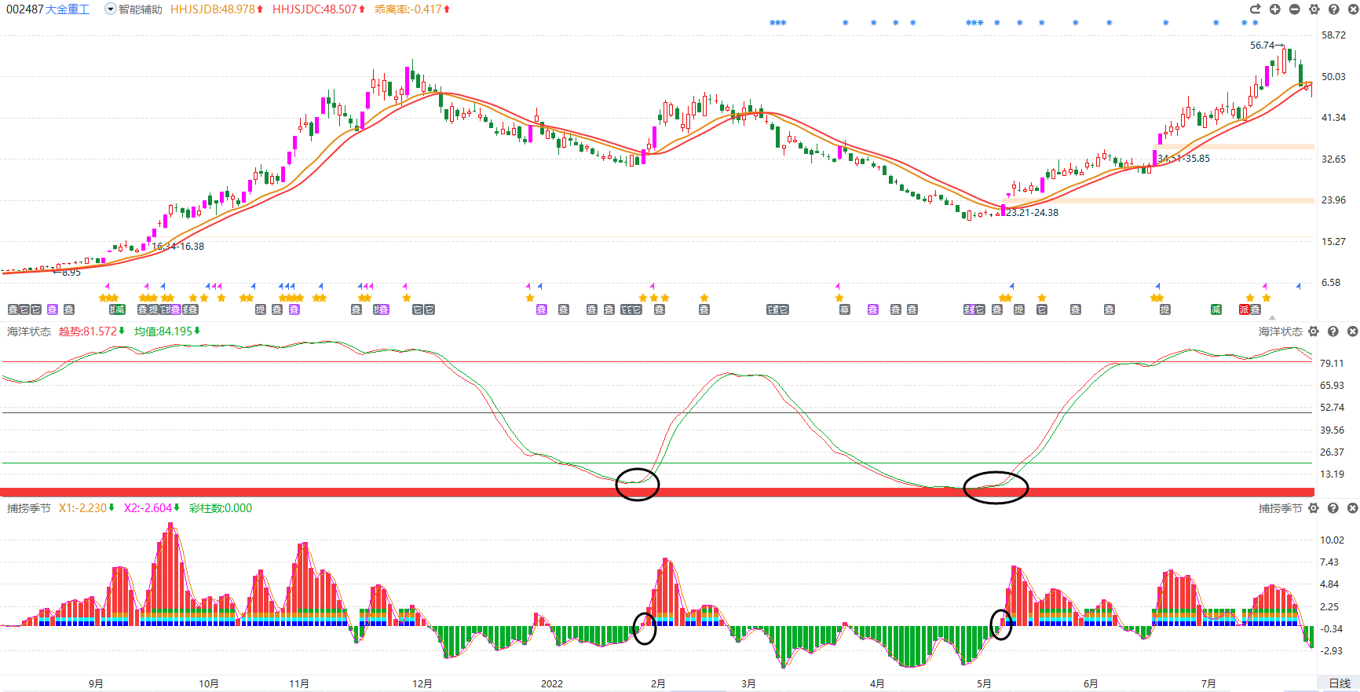Click the small gray triangle expander above 海洋状态
This screenshot has width=1360, height=692.
pos(1272,318)
